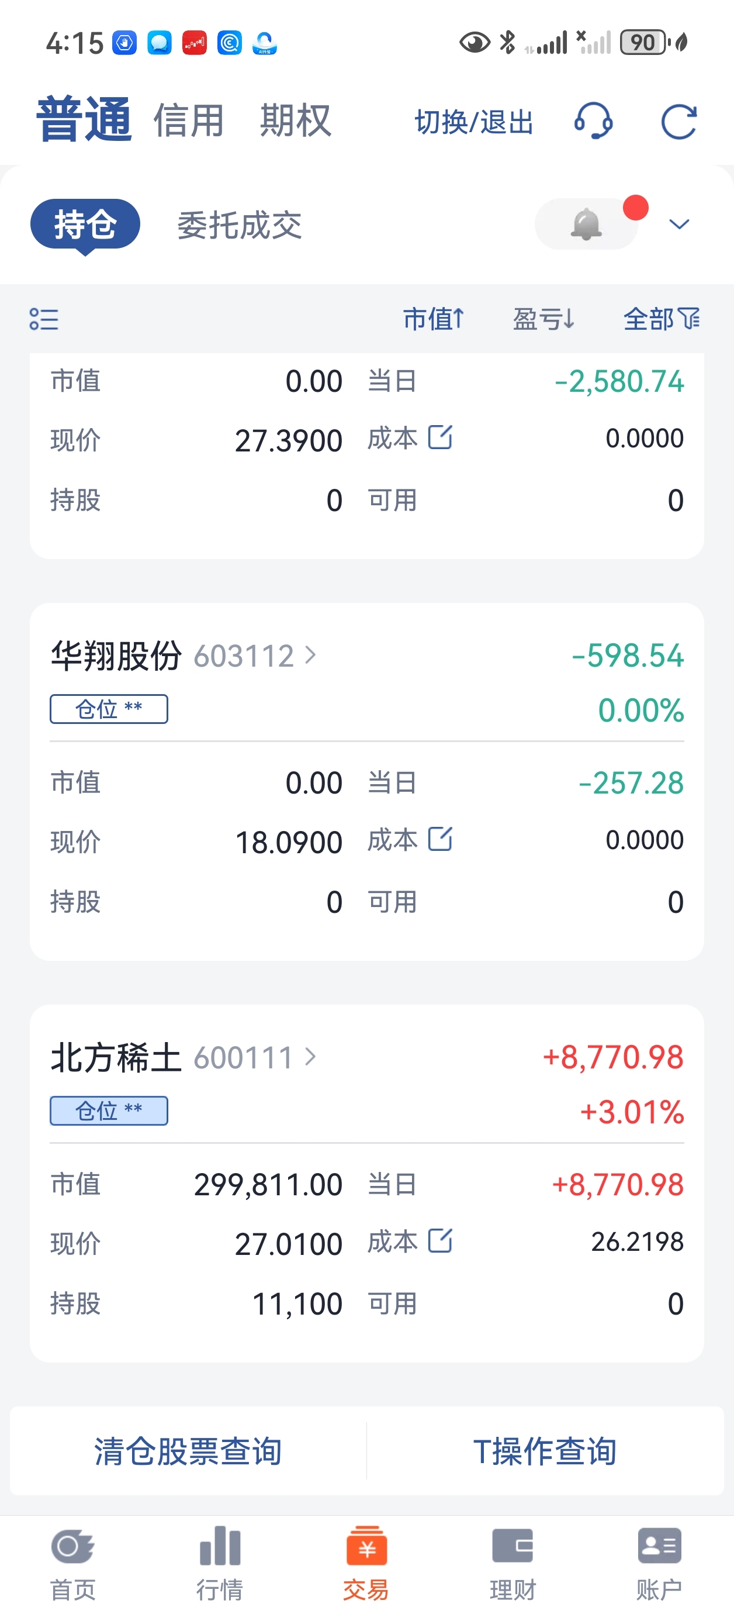Edit cost for 北方稀土 via pencil icon
Screen dimensions: 734x1614
439,1240
